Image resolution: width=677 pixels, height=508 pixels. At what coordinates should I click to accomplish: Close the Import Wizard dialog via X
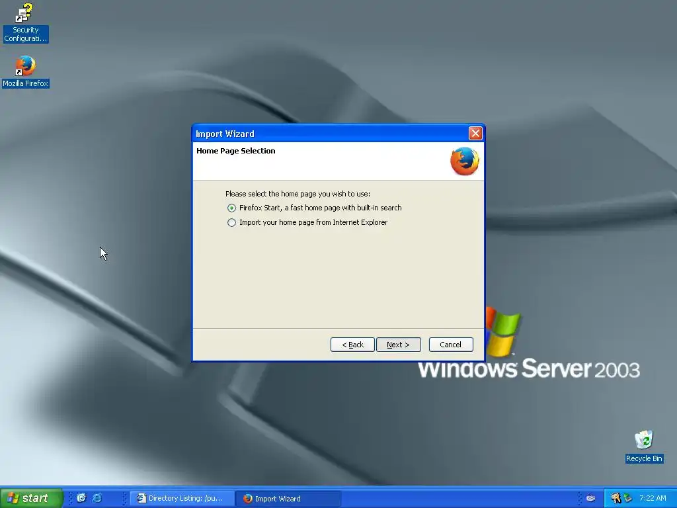tap(475, 134)
